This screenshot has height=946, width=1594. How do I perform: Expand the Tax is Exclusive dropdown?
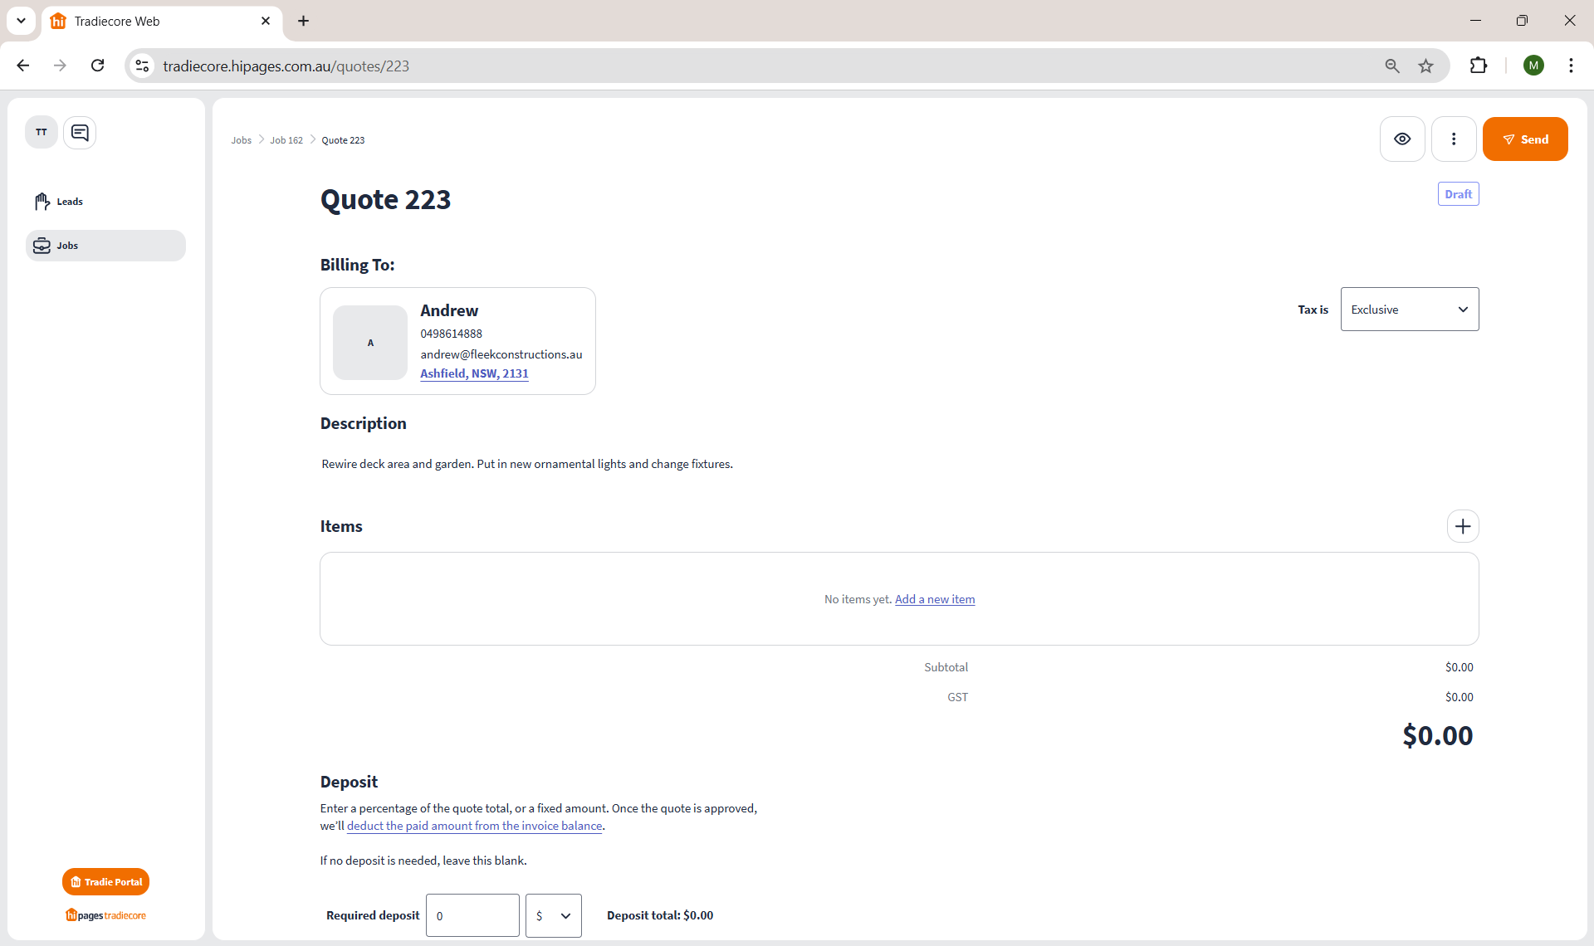(x=1409, y=310)
